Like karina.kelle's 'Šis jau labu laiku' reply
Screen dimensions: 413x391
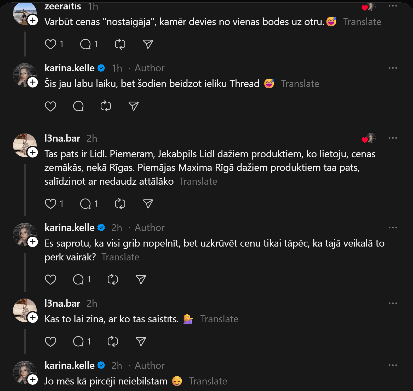[x=50, y=106]
